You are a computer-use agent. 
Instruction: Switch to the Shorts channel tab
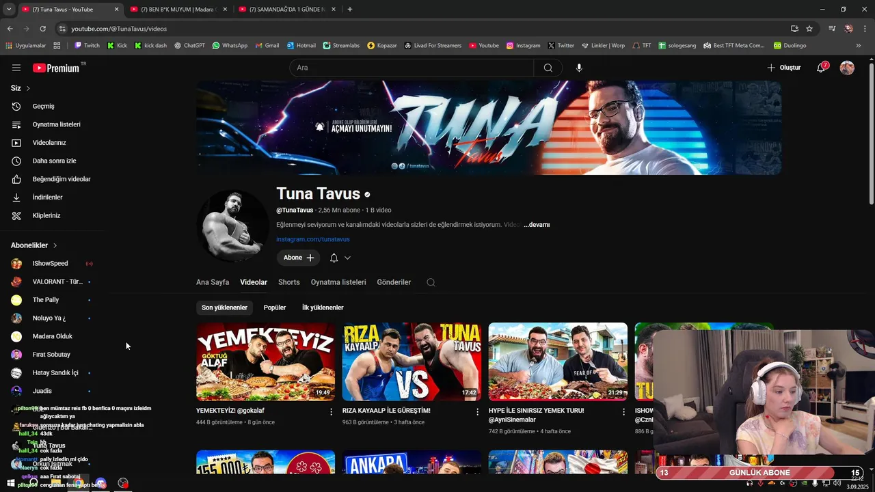(x=289, y=282)
